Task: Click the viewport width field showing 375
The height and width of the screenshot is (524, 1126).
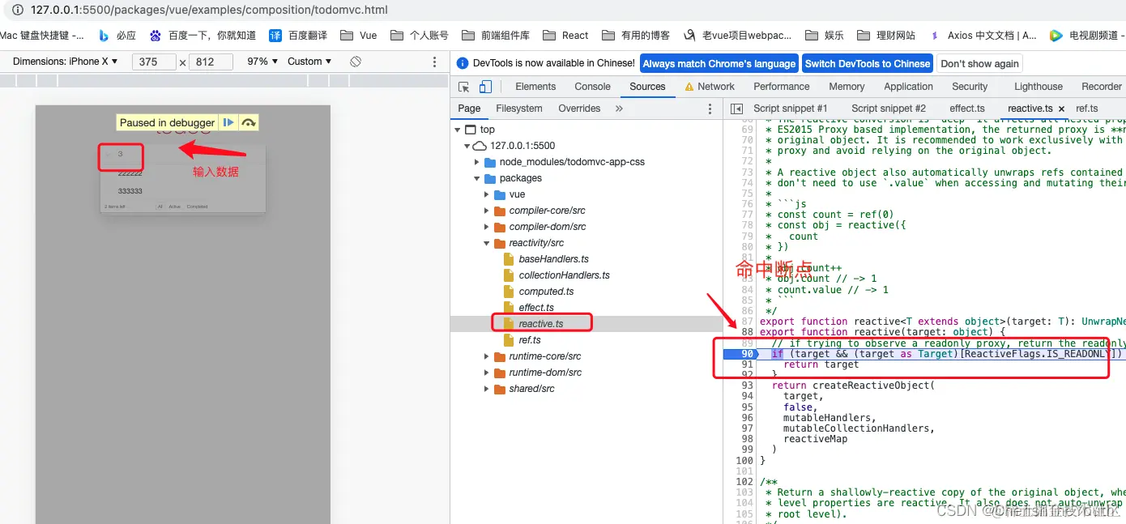Action: tap(154, 62)
